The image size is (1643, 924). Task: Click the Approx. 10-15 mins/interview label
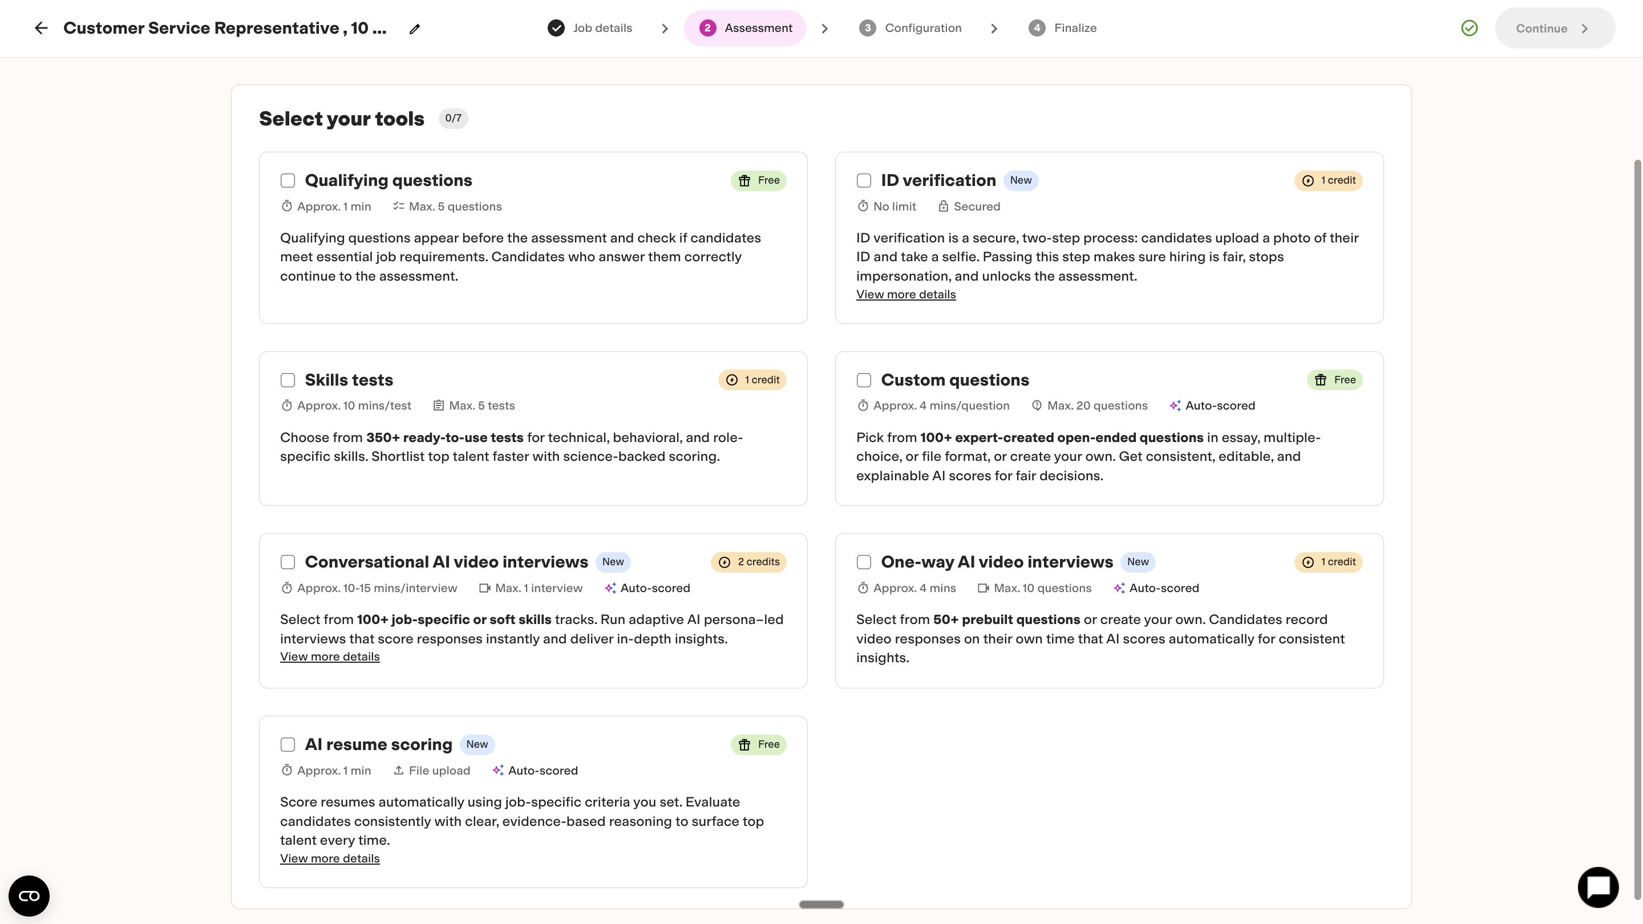pos(377,588)
